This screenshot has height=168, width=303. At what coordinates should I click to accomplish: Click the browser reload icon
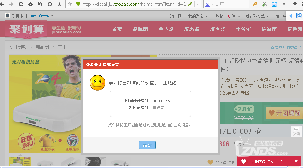21,4
